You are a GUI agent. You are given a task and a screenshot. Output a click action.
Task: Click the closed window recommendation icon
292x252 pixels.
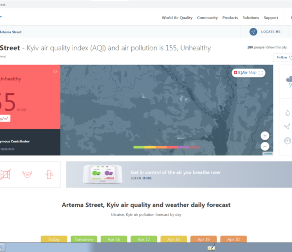[5, 175]
